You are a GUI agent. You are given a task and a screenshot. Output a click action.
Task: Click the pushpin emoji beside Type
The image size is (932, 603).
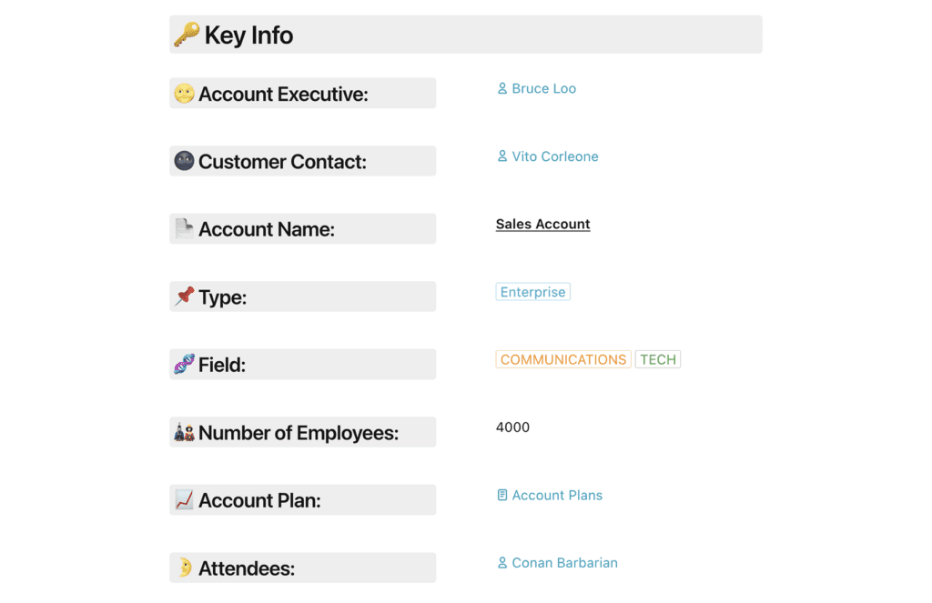click(184, 296)
